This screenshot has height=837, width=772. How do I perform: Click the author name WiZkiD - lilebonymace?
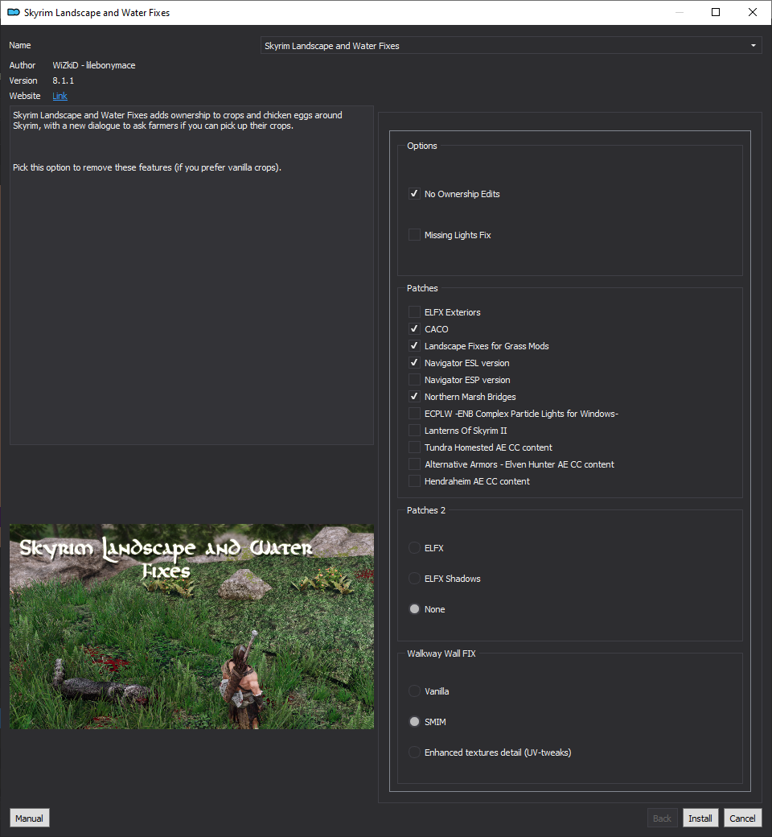tap(94, 65)
